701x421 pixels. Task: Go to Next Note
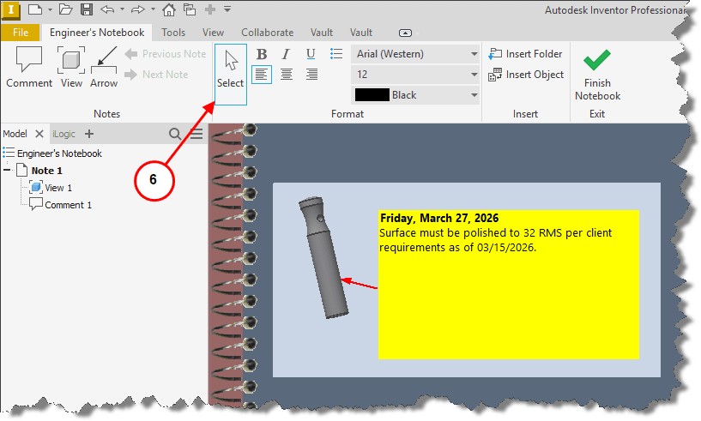[156, 75]
